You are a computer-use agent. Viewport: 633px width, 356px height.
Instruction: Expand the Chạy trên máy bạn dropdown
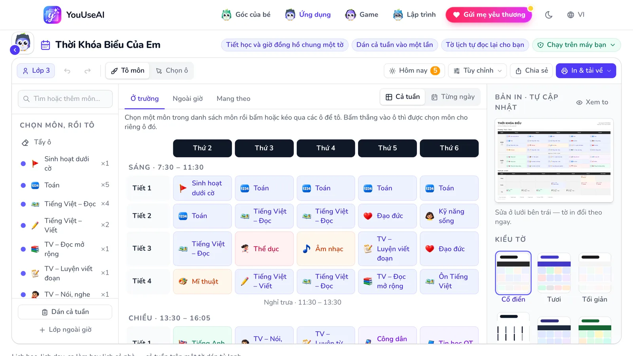(576, 45)
